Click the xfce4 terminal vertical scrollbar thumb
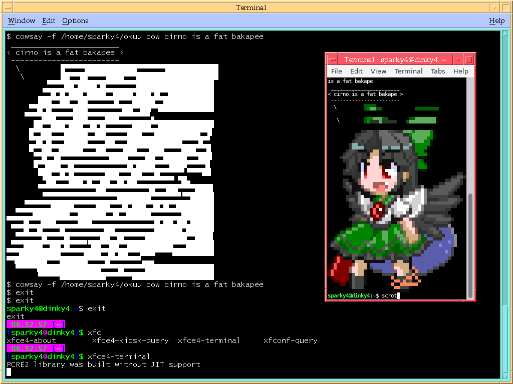The image size is (513, 384). coord(470,244)
